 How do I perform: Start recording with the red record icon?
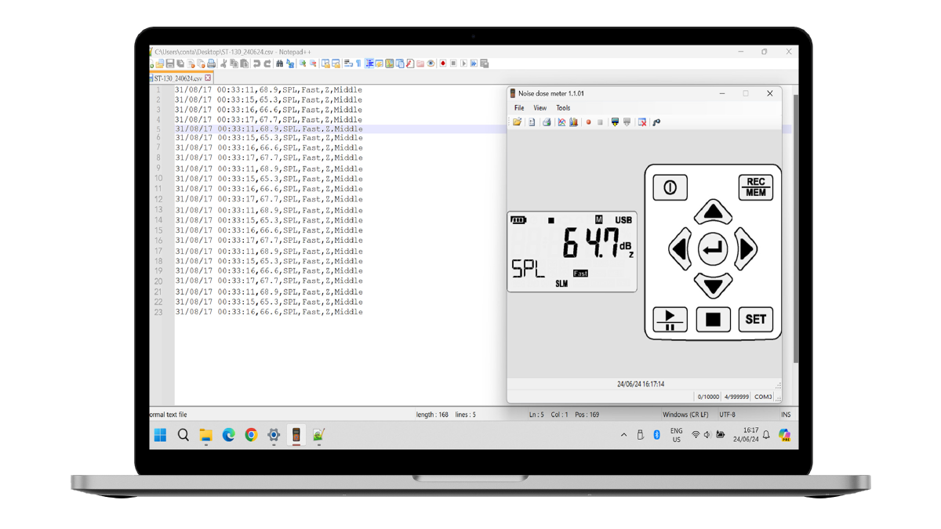[588, 122]
